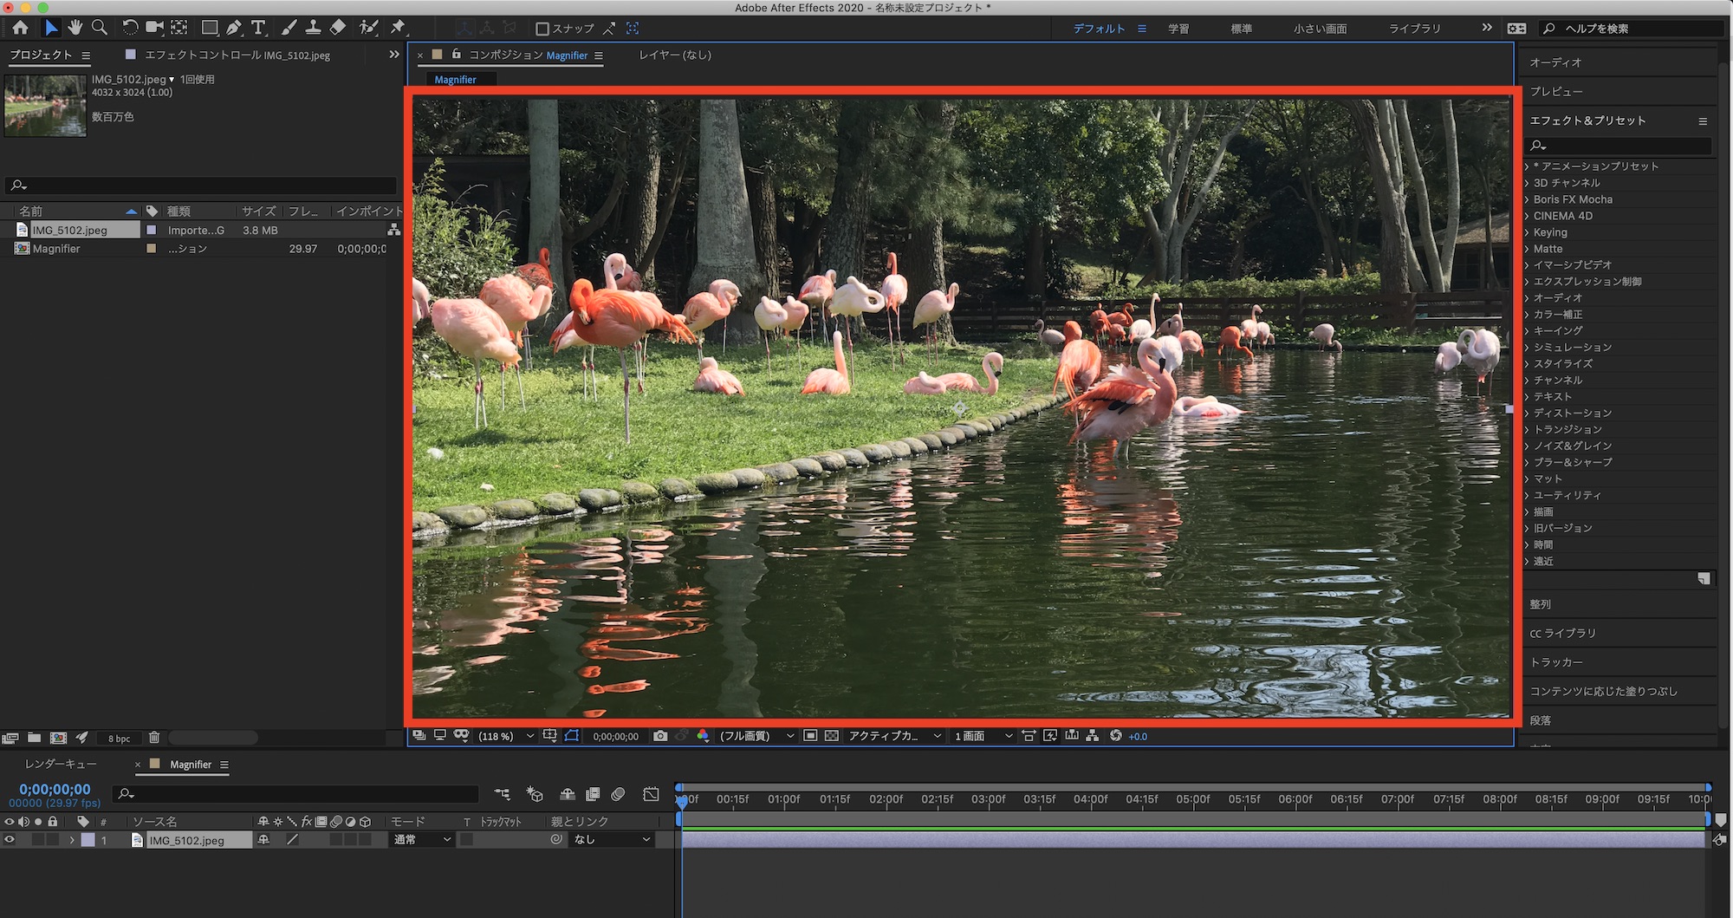Pick the Clone Stamp tool
Viewport: 1733px width, 918px height.
(x=313, y=28)
